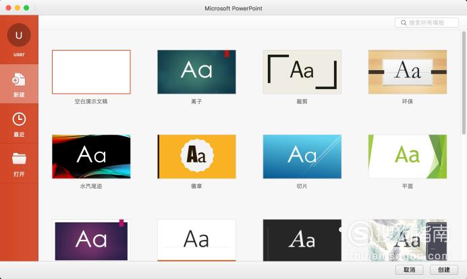Choose the 环保 wood template thumbnail
467x279 pixels.
pyautogui.click(x=408, y=72)
